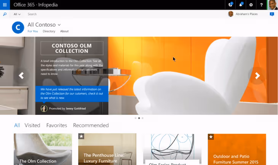Image resolution: width=278 pixels, height=165 pixels.
Task: Open the All search scope dropdown
Action: pyautogui.click(x=17, y=14)
